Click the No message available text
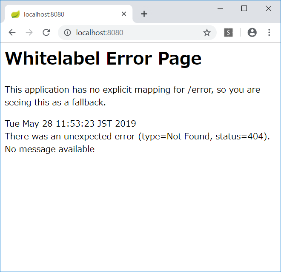 49,149
